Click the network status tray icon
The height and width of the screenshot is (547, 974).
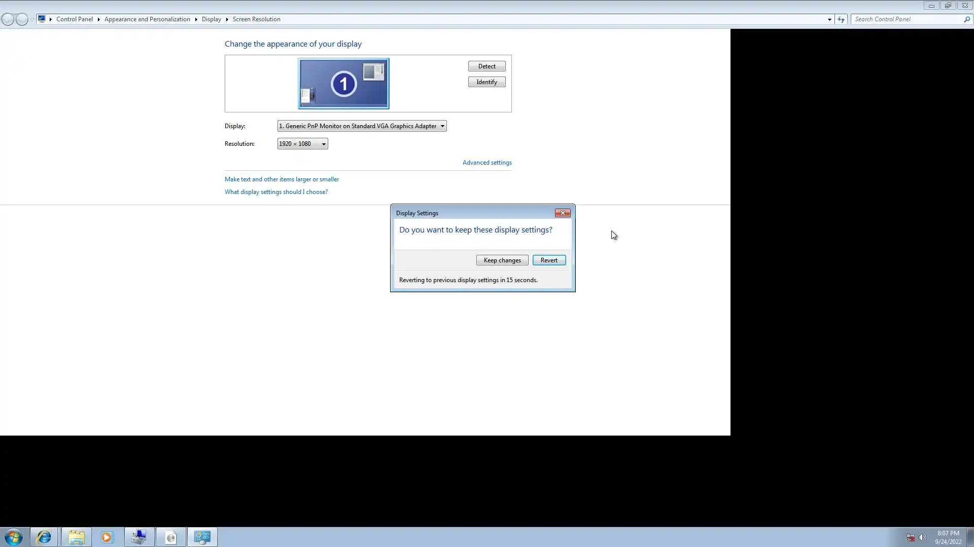click(911, 537)
